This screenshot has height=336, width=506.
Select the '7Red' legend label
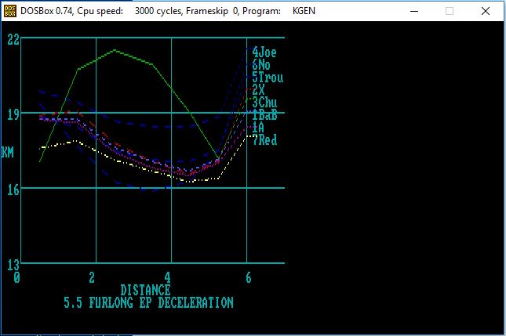point(264,140)
